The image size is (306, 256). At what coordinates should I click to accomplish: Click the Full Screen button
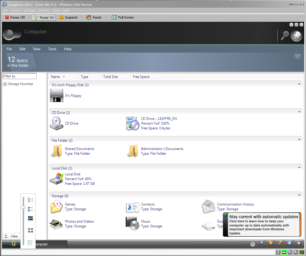pos(123,17)
